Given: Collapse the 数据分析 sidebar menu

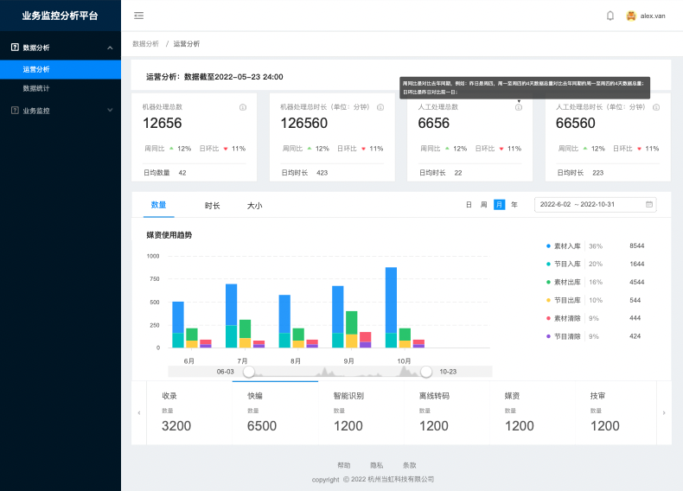Looking at the screenshot, I should [x=109, y=48].
